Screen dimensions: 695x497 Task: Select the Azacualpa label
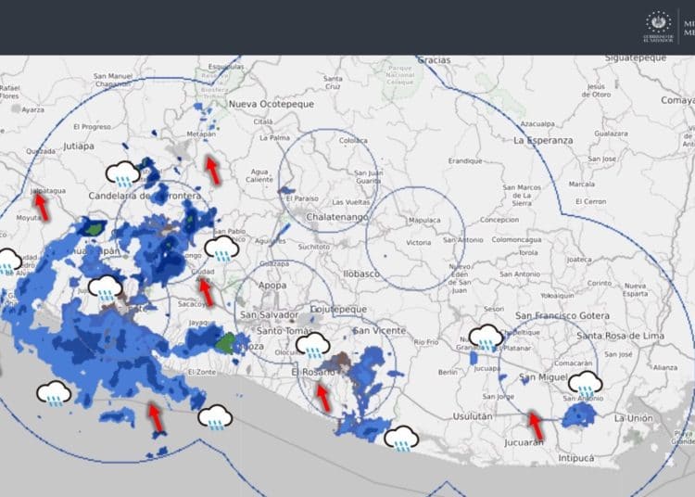point(537,124)
